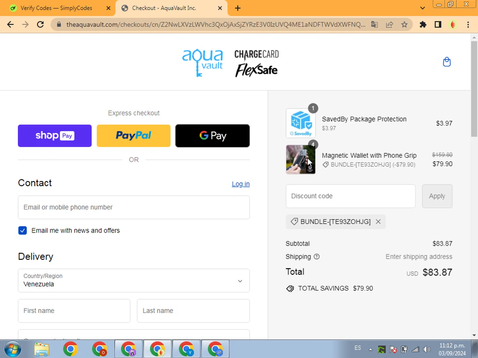478x358 pixels.
Task: Click the browser forward arrow
Action: 25,25
